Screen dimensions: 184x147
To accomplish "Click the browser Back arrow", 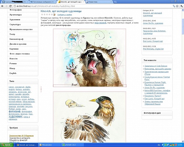I will tap(2, 6).
